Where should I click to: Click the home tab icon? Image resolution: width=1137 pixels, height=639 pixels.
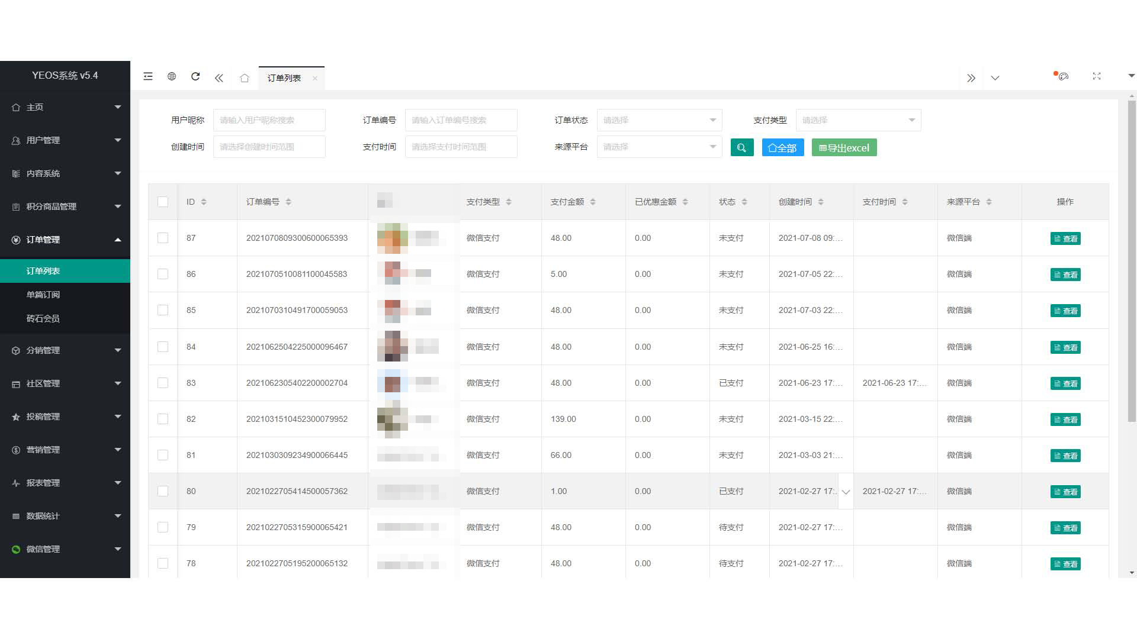coord(244,78)
